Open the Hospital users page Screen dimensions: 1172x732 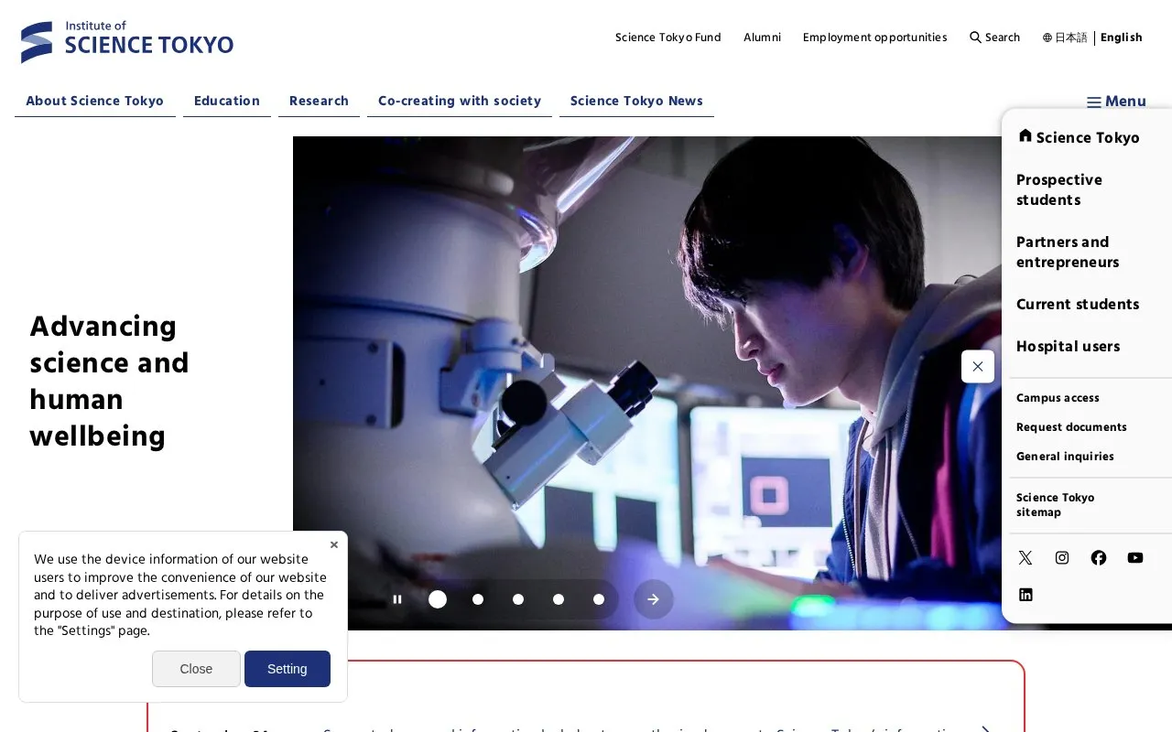point(1069,347)
